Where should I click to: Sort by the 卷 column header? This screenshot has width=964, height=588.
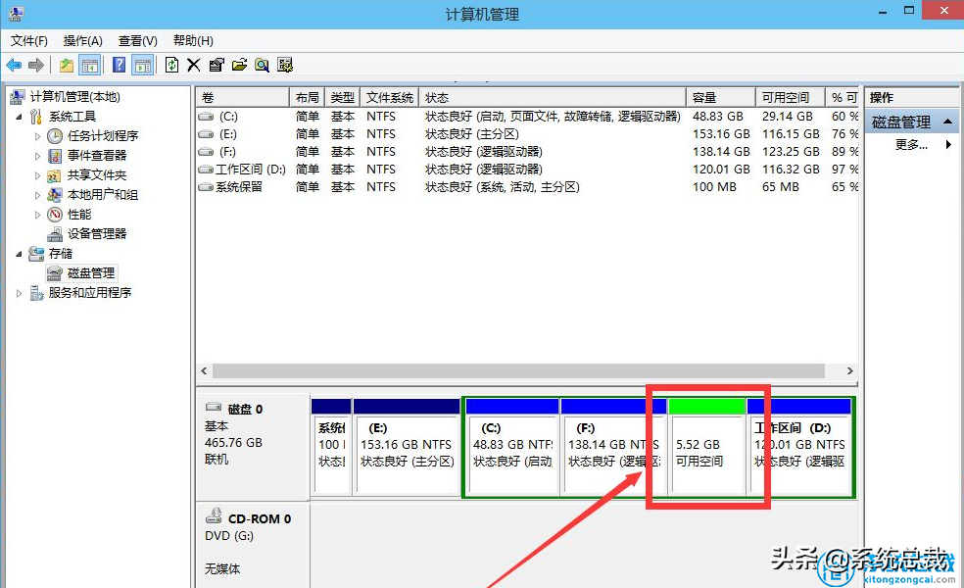(x=242, y=97)
